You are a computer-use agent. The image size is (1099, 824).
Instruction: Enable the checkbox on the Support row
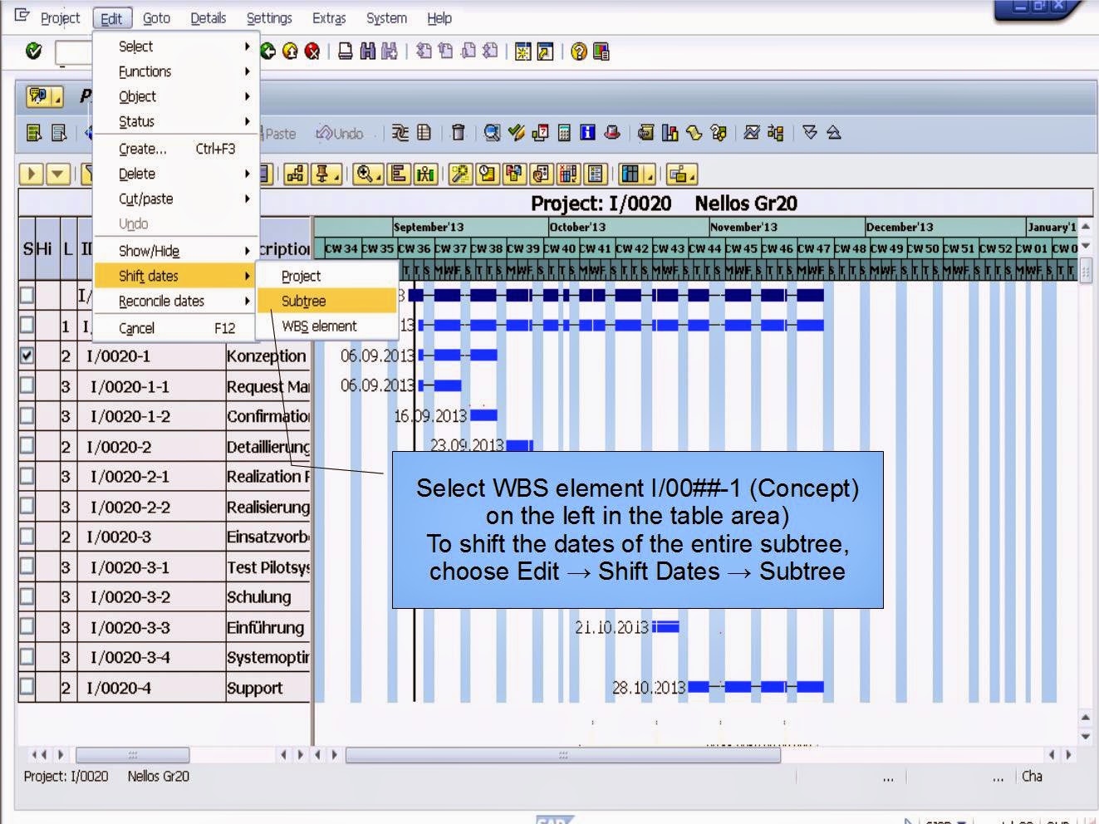tap(27, 688)
